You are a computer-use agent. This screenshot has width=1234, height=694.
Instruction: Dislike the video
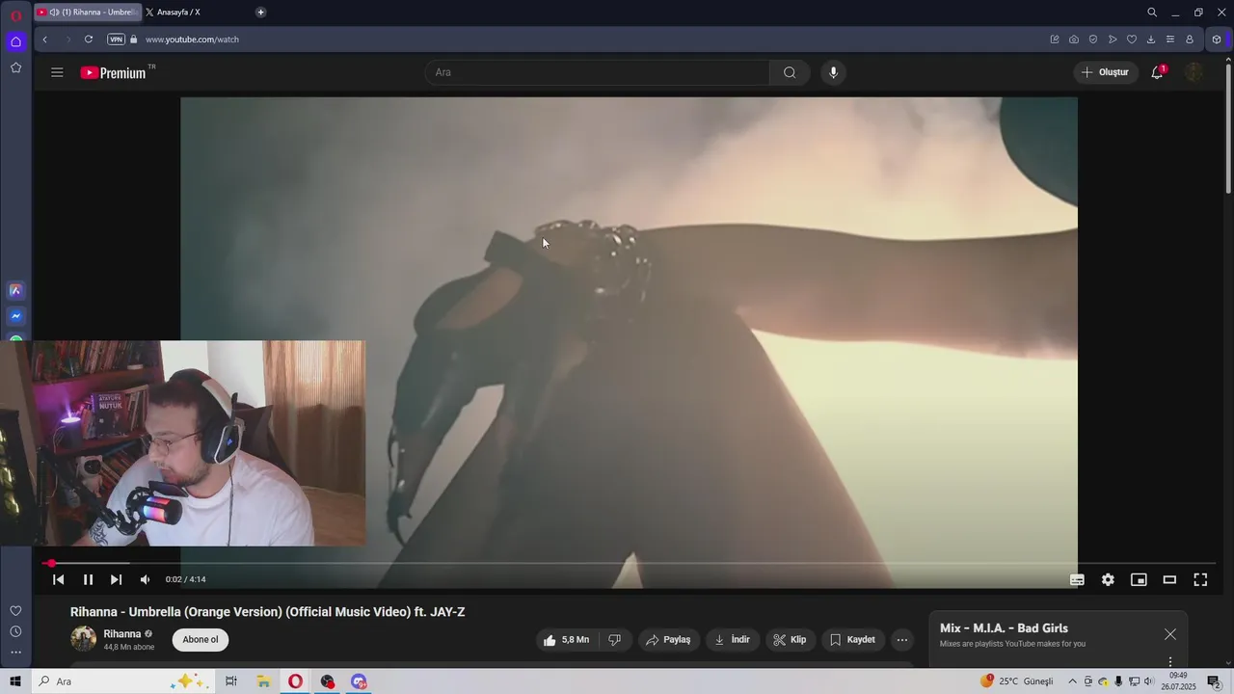(x=614, y=640)
